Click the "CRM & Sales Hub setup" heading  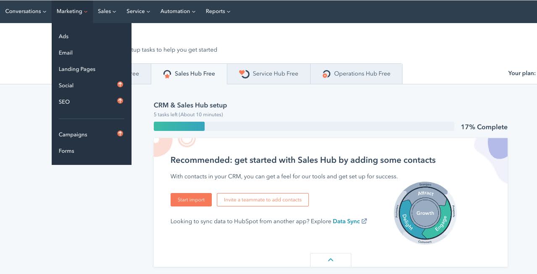point(190,105)
